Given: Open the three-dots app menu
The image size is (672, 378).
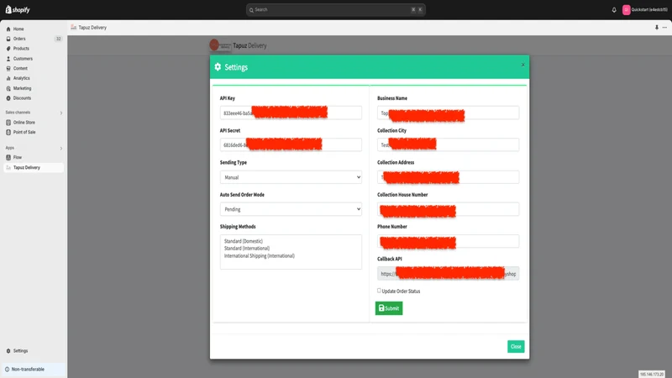Looking at the screenshot, I should pyautogui.click(x=664, y=28).
